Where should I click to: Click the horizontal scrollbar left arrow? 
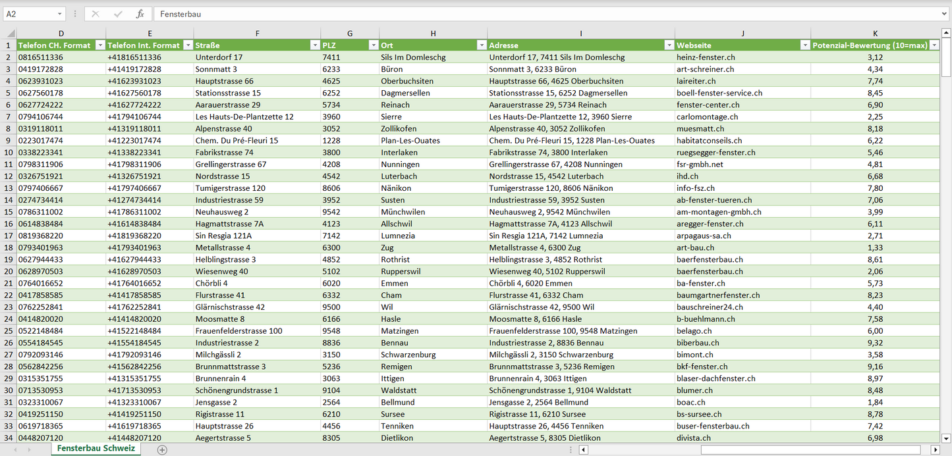click(x=583, y=449)
